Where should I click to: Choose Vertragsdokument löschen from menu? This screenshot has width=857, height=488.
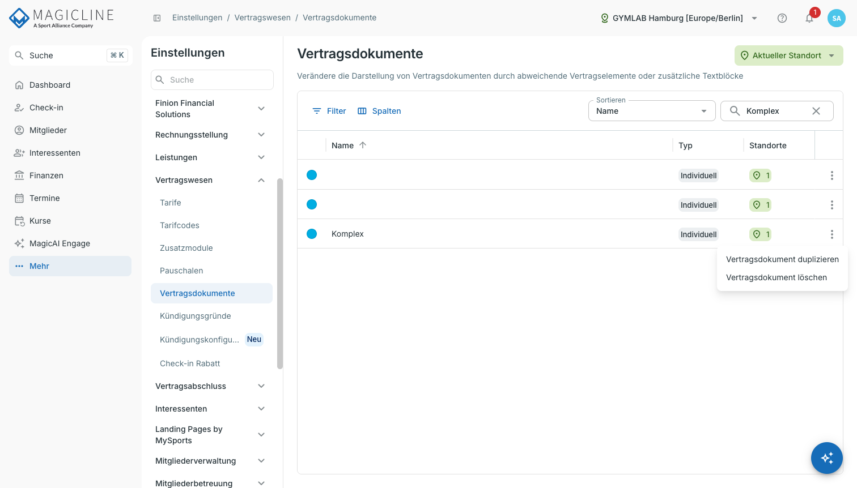(782, 277)
